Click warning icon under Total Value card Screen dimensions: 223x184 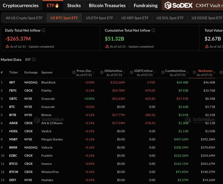pos(207,47)
